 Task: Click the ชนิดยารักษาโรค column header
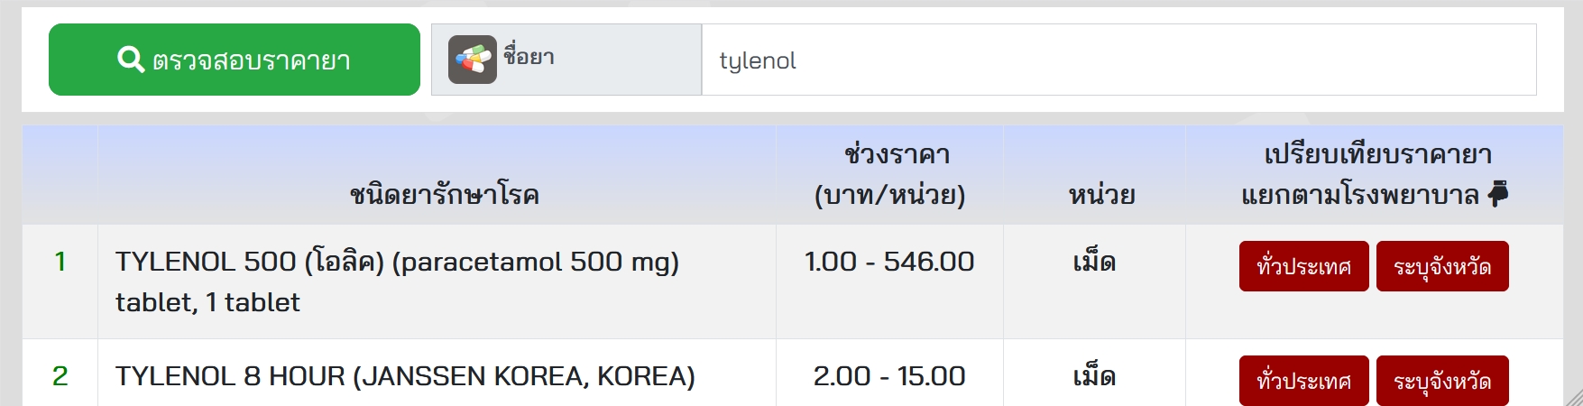[444, 194]
